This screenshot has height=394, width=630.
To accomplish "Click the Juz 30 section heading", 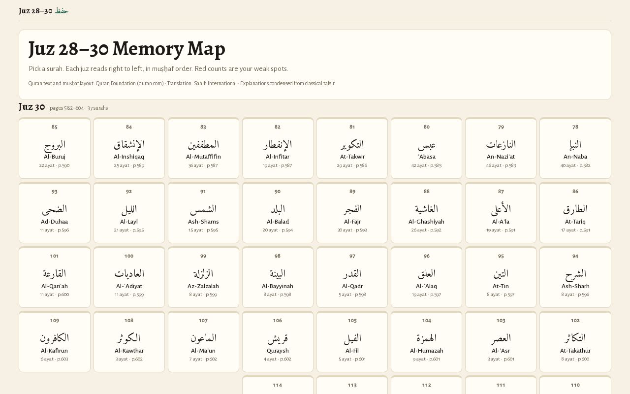I will click(x=32, y=106).
